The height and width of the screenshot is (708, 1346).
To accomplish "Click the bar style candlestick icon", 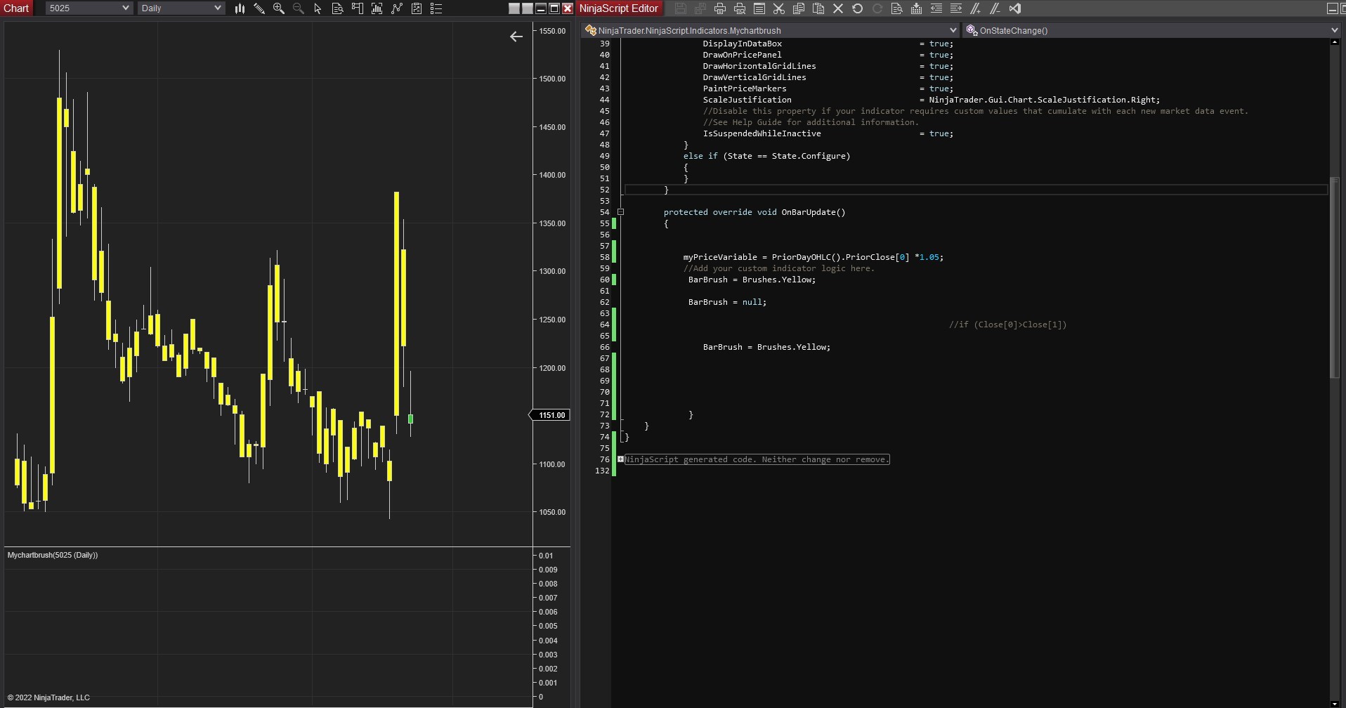I will [x=240, y=8].
